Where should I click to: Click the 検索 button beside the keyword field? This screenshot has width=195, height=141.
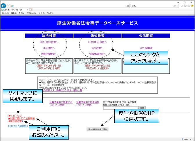(x=142, y=108)
